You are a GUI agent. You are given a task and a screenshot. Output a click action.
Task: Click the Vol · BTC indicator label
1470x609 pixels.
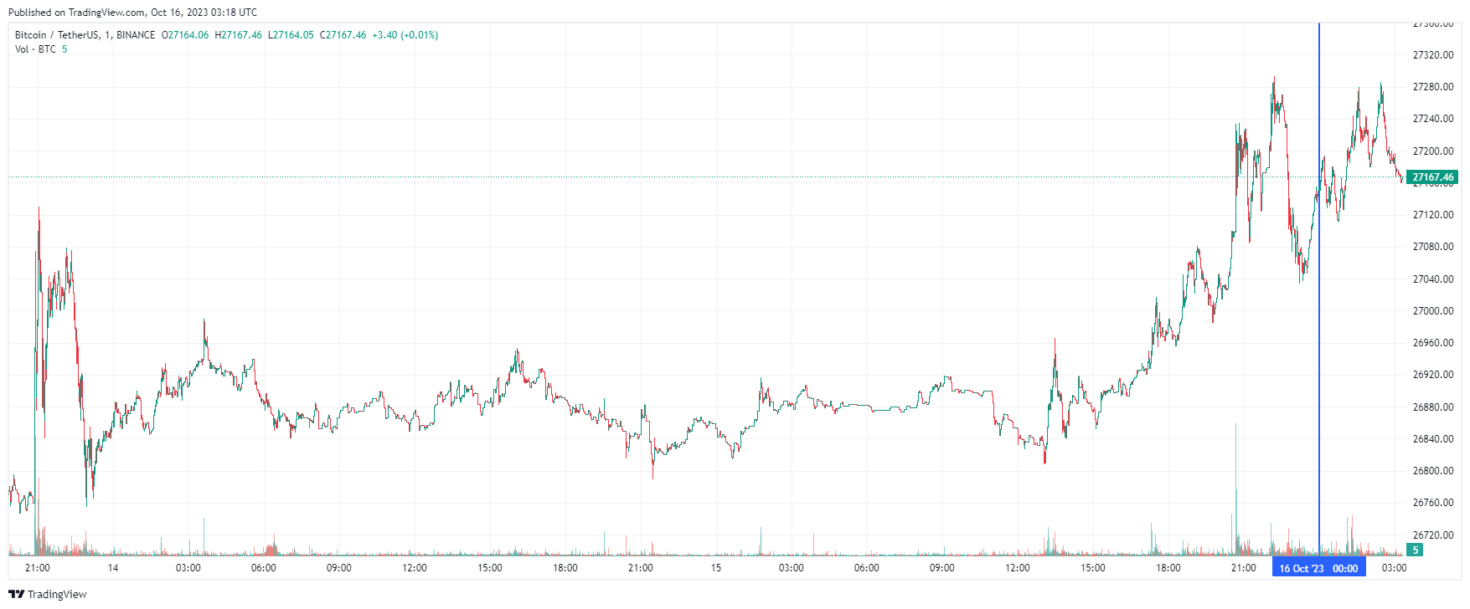pos(35,49)
